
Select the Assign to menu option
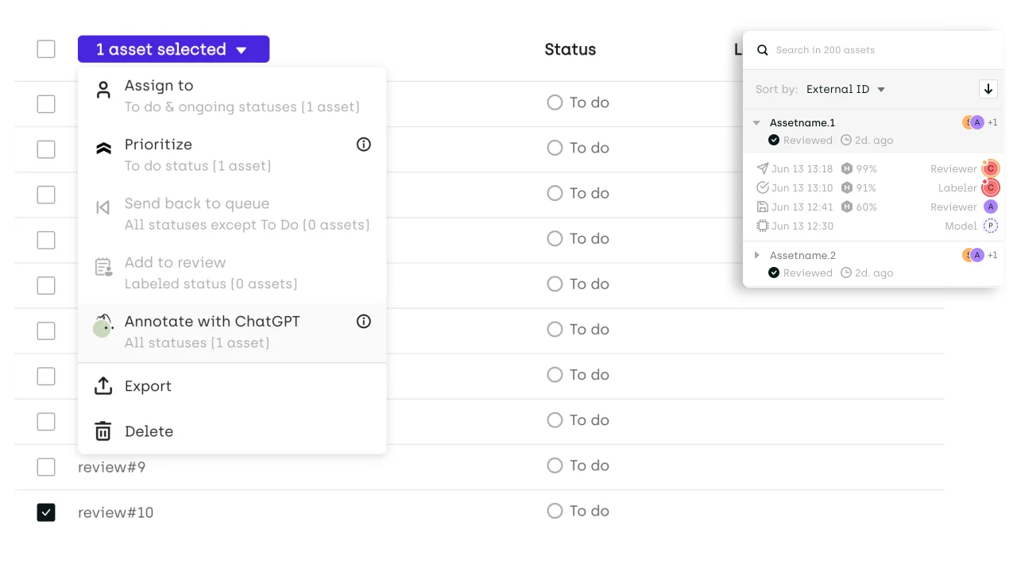(159, 86)
